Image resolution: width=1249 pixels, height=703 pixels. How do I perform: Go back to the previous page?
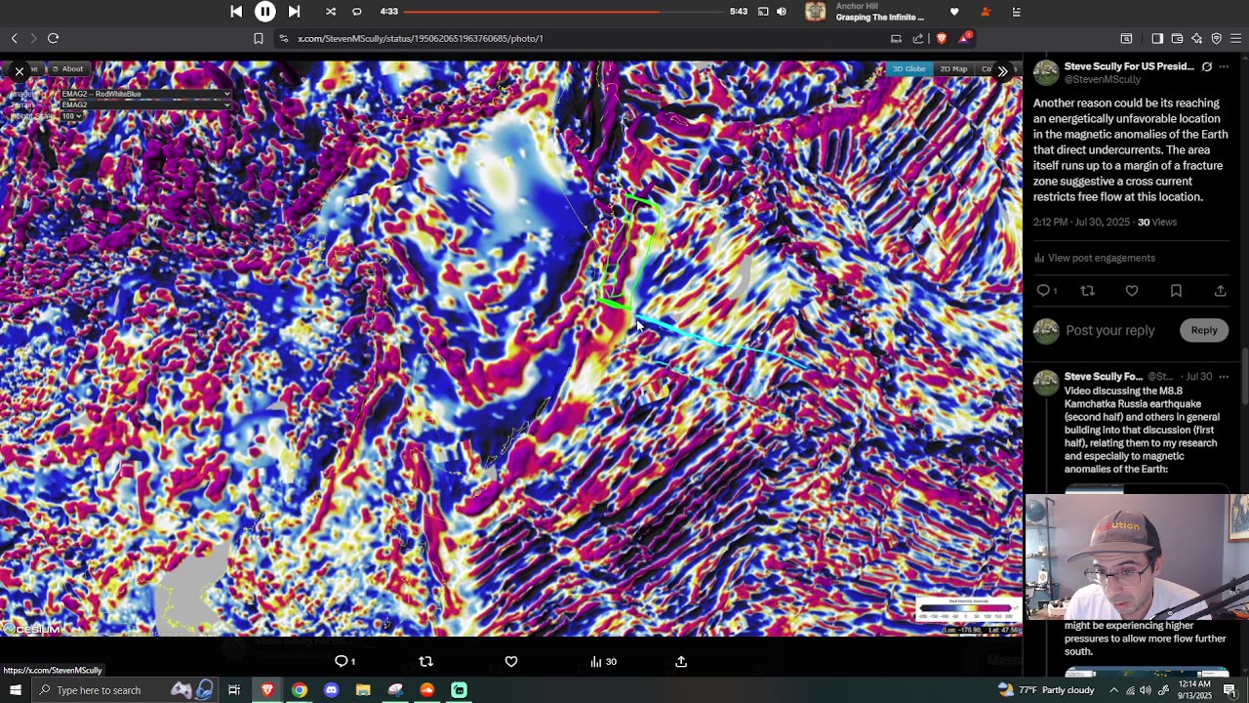click(15, 38)
